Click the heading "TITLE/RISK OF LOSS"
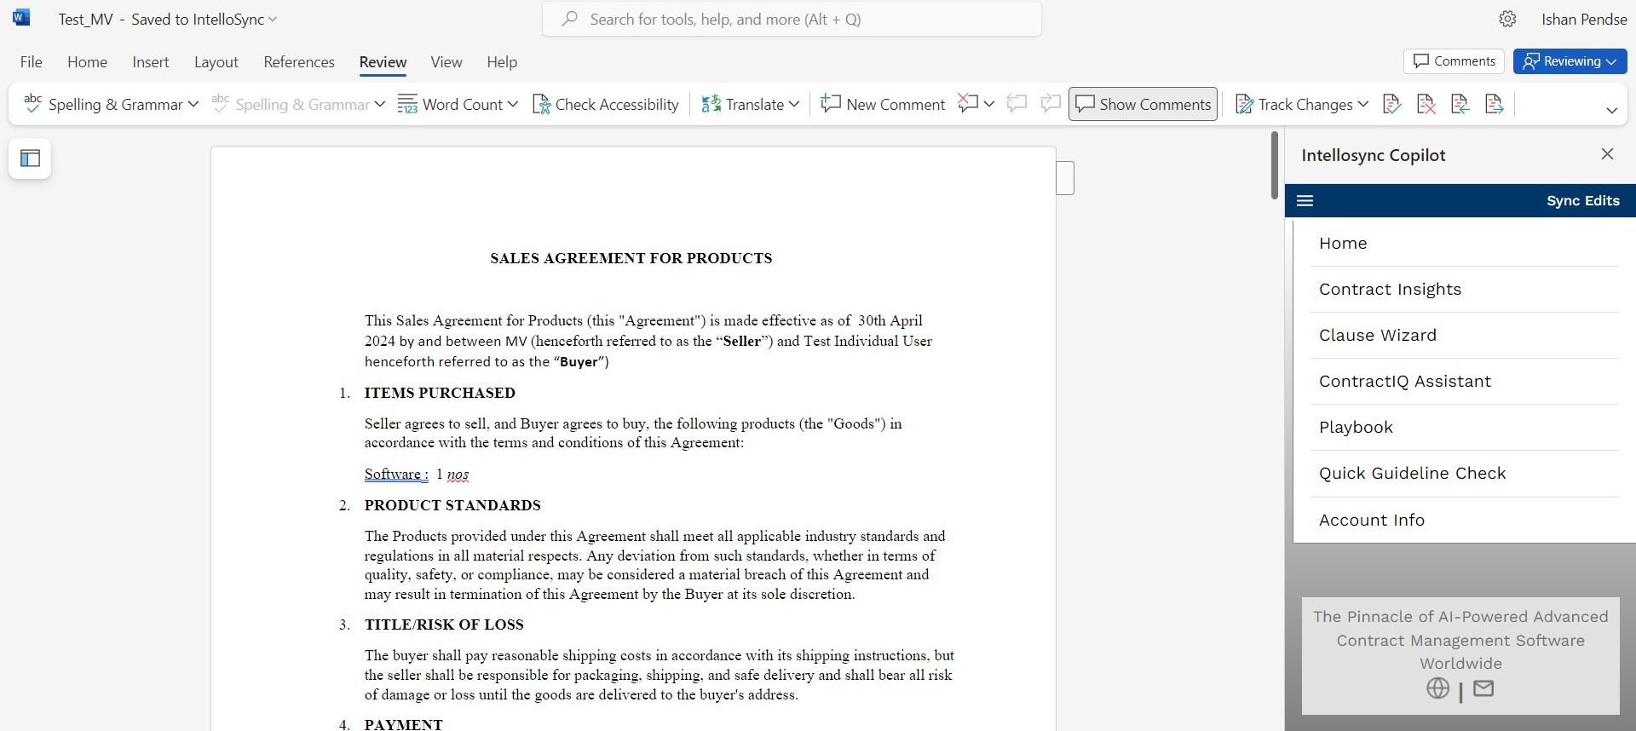 pyautogui.click(x=444, y=625)
